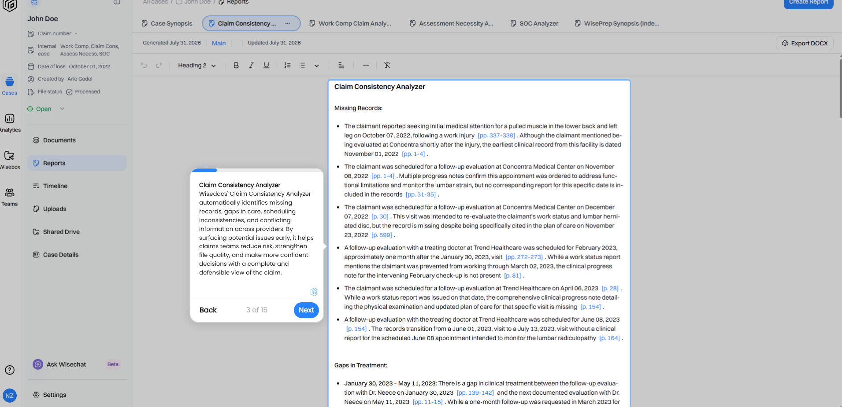842x407 pixels.
Task: Clear text formatting
Action: click(387, 65)
